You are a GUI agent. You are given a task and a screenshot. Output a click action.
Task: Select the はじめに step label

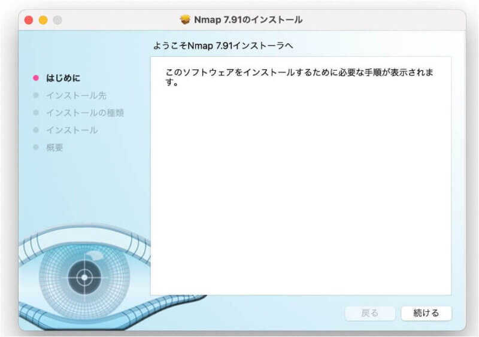63,78
